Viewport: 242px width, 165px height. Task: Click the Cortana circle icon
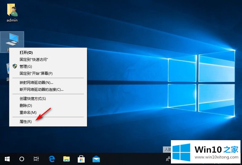22,159
